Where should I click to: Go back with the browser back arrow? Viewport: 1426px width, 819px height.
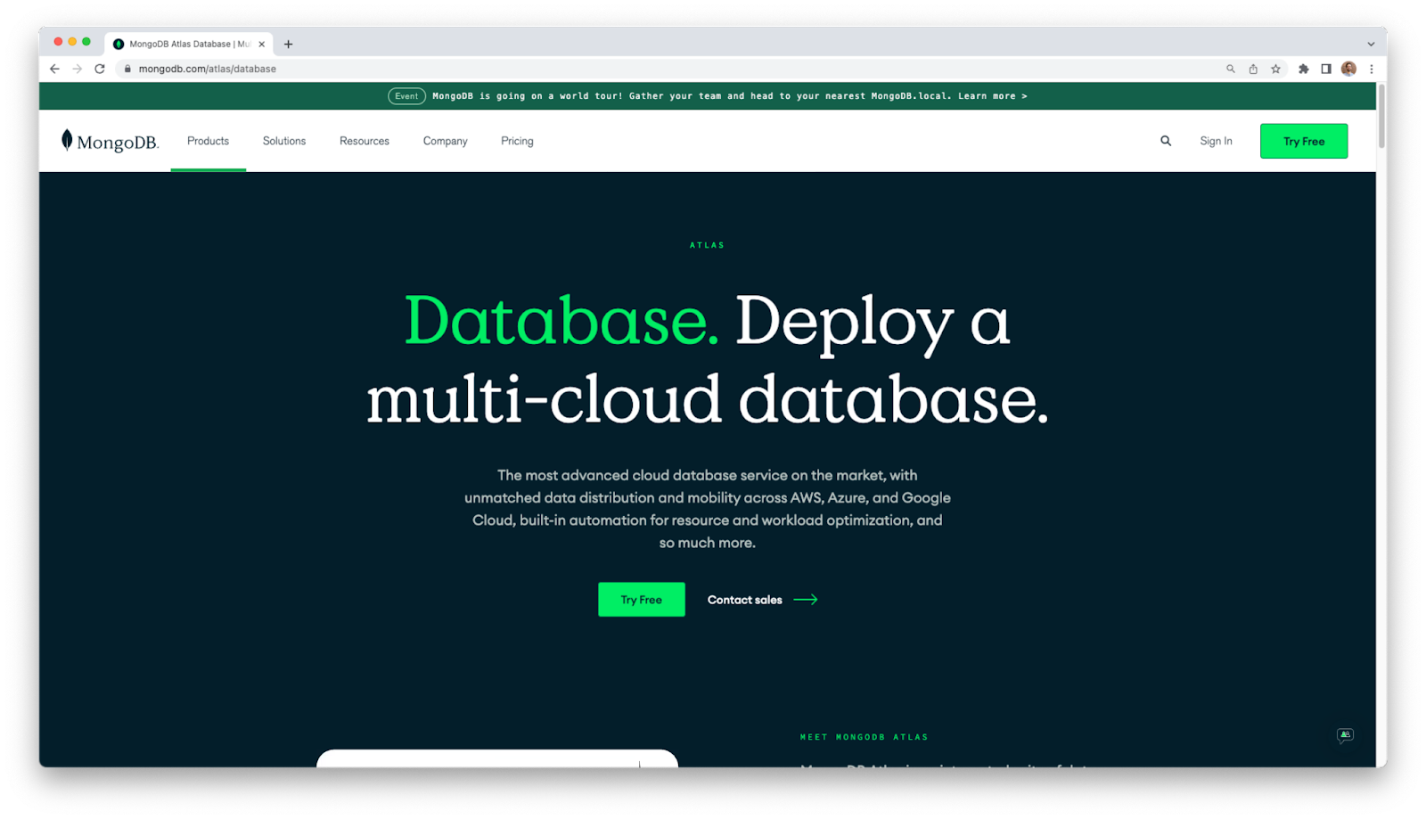(54, 69)
